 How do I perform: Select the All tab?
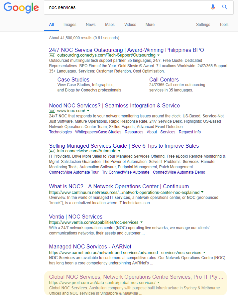pos(52,25)
